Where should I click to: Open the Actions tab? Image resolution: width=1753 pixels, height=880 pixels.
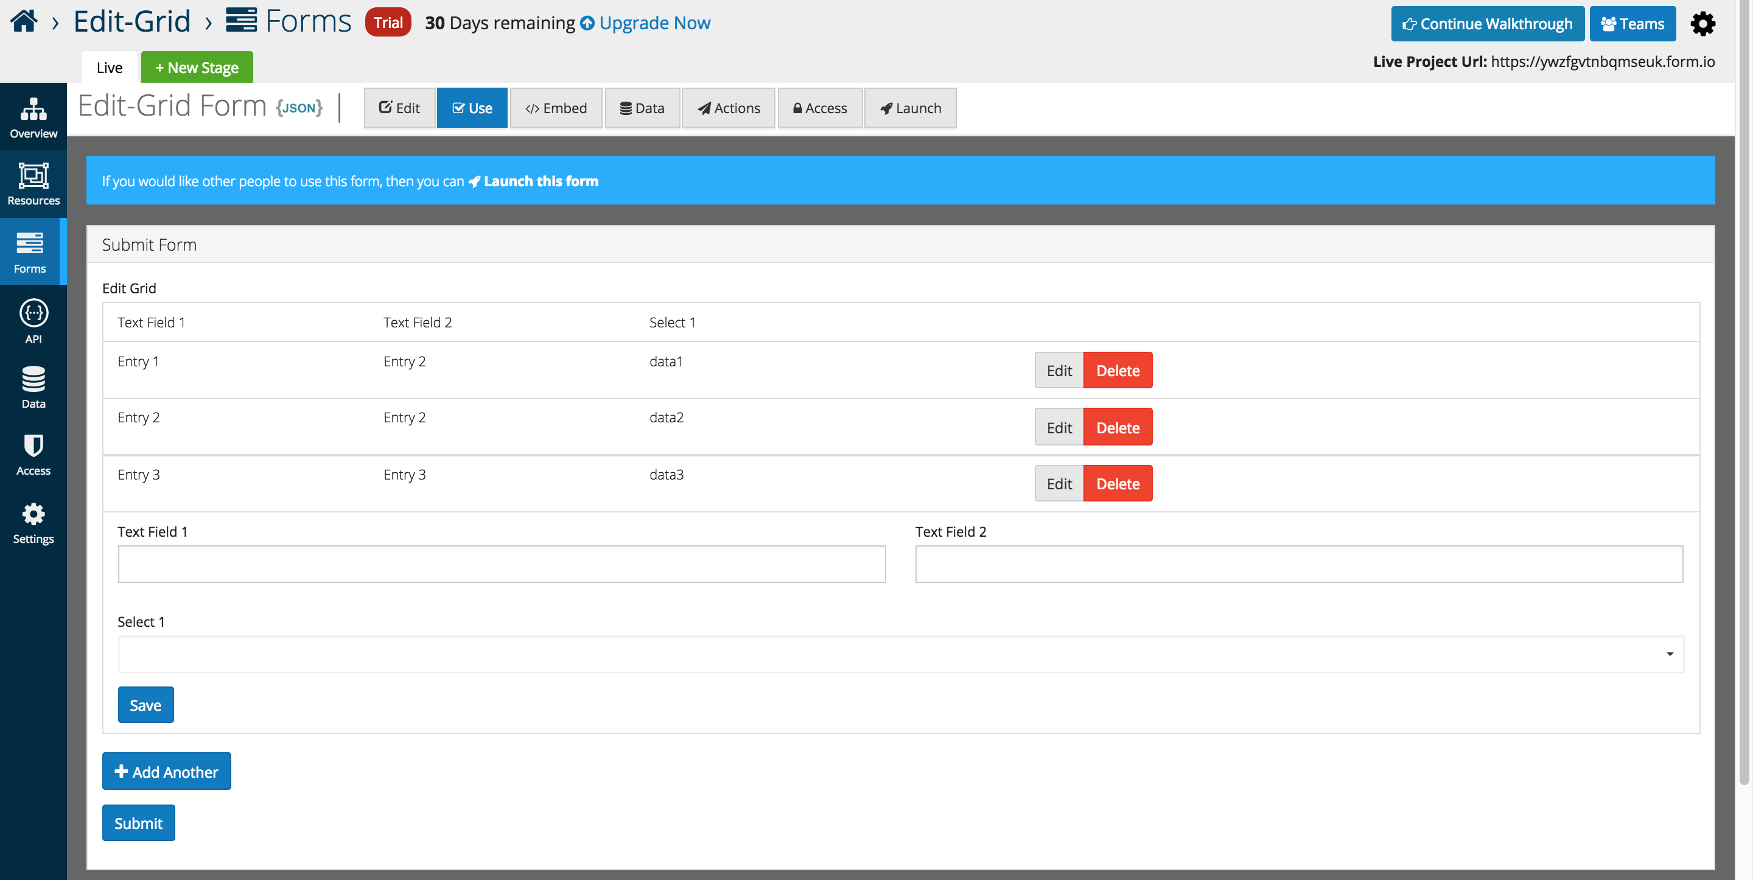coord(729,108)
